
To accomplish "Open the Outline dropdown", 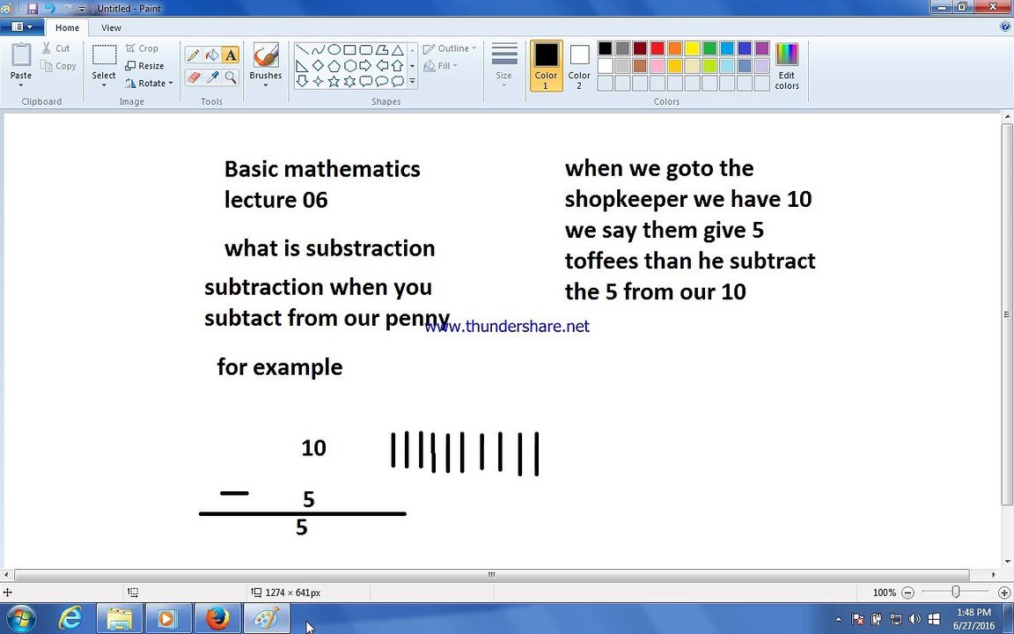I will click(450, 48).
